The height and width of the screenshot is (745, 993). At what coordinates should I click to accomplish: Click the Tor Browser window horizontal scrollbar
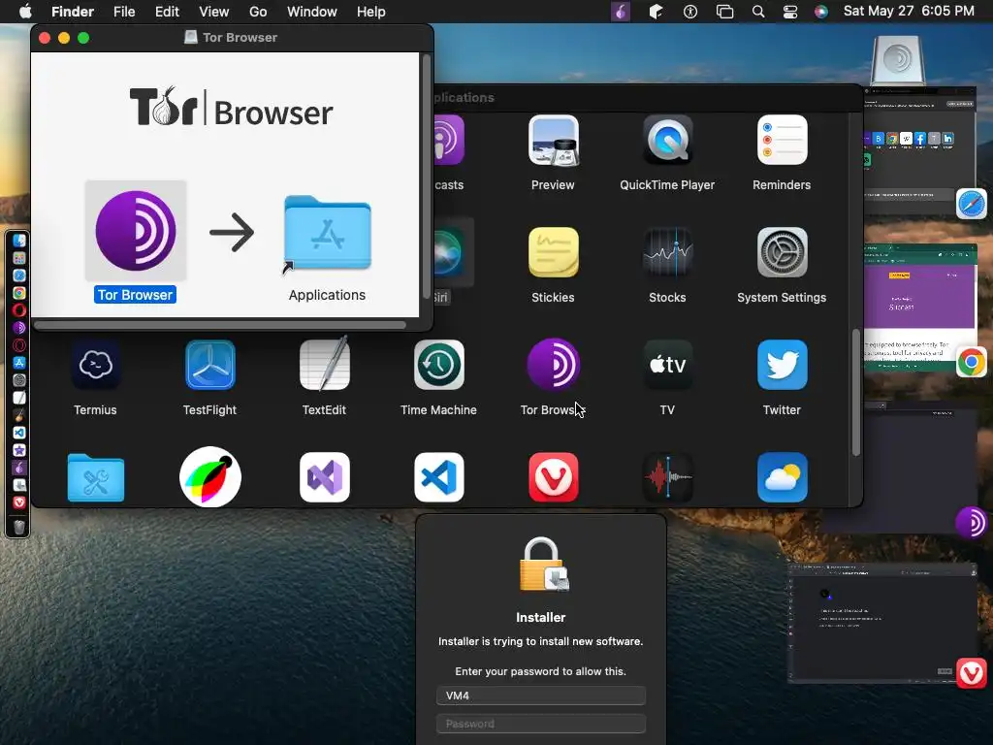220,325
